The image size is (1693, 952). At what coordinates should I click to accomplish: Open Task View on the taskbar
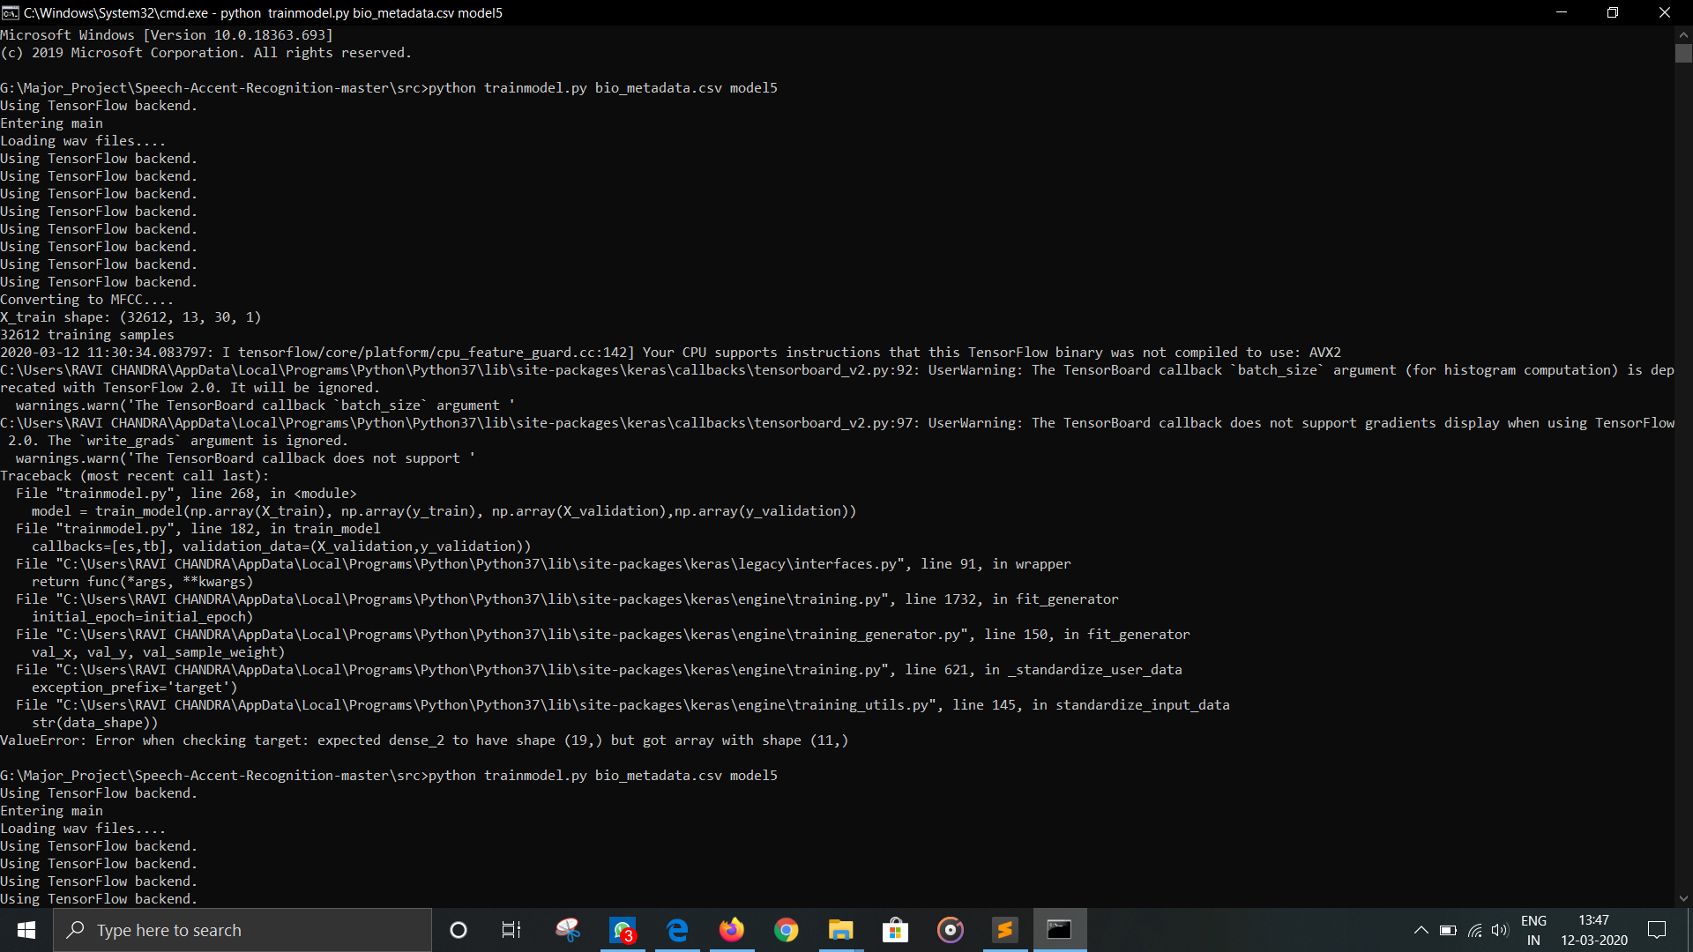(511, 930)
